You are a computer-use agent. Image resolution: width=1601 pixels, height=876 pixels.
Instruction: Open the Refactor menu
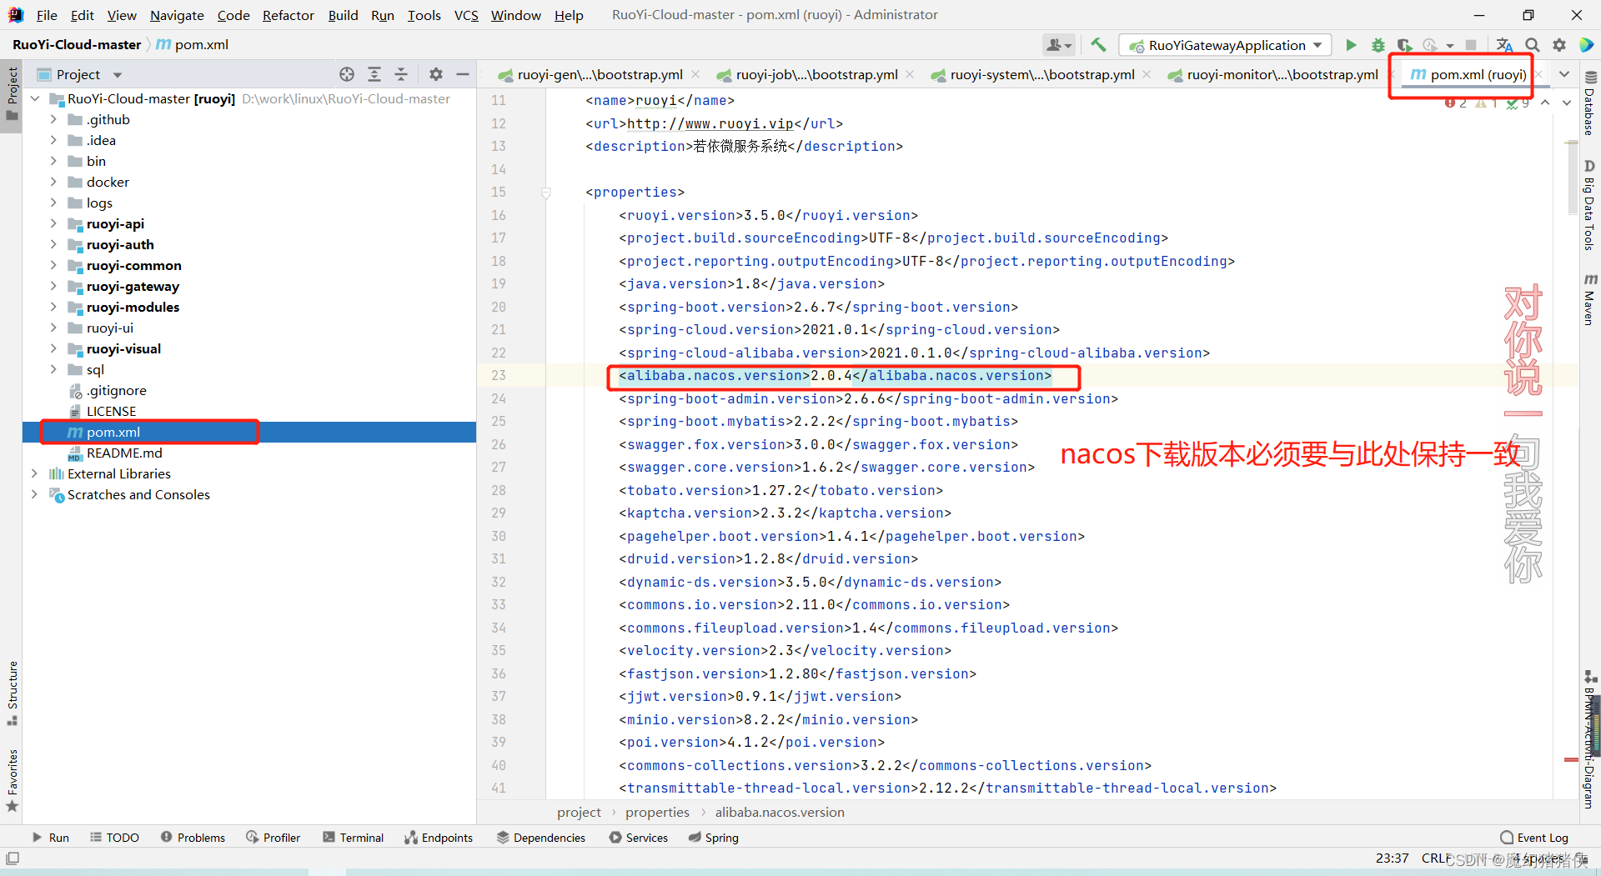288,15
